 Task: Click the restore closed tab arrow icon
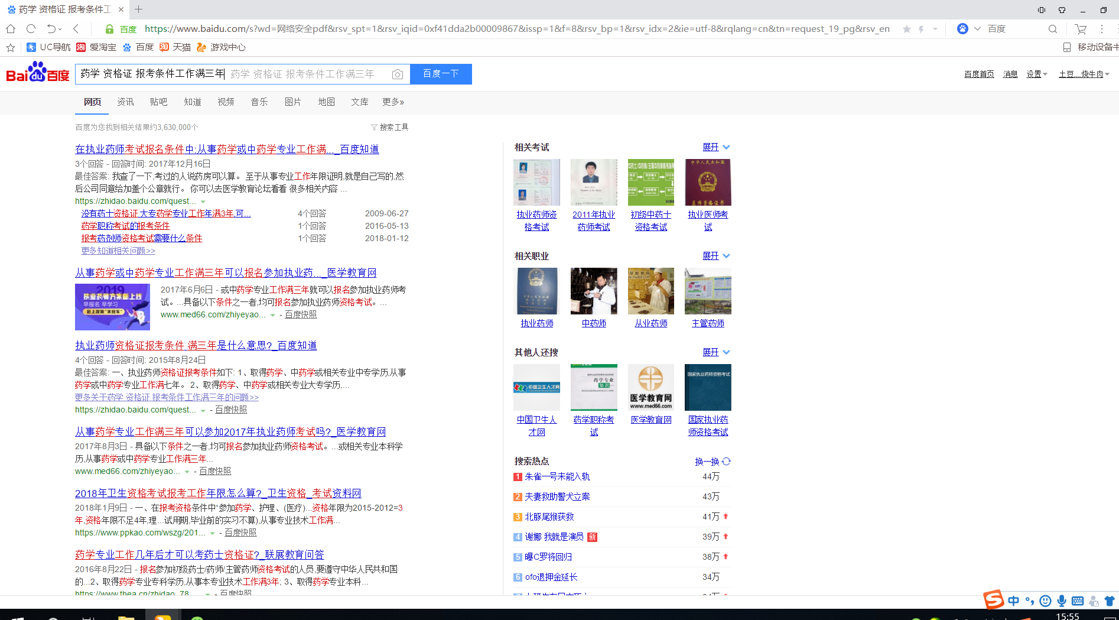(x=51, y=29)
